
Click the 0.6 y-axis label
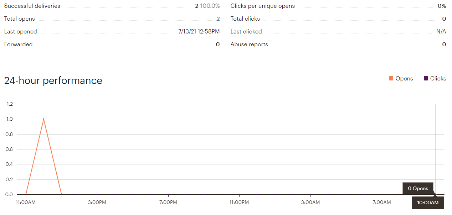tap(9, 149)
